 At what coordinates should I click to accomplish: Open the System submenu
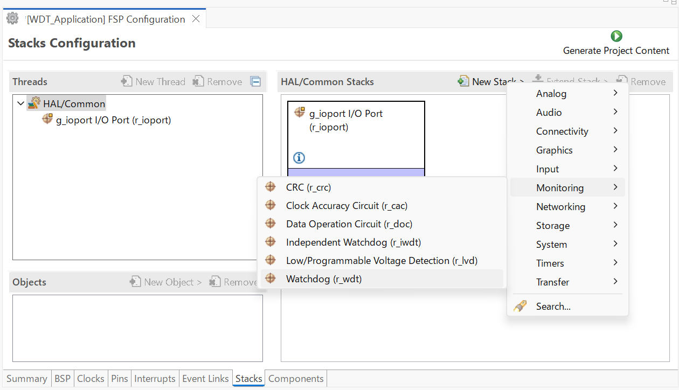coord(567,245)
